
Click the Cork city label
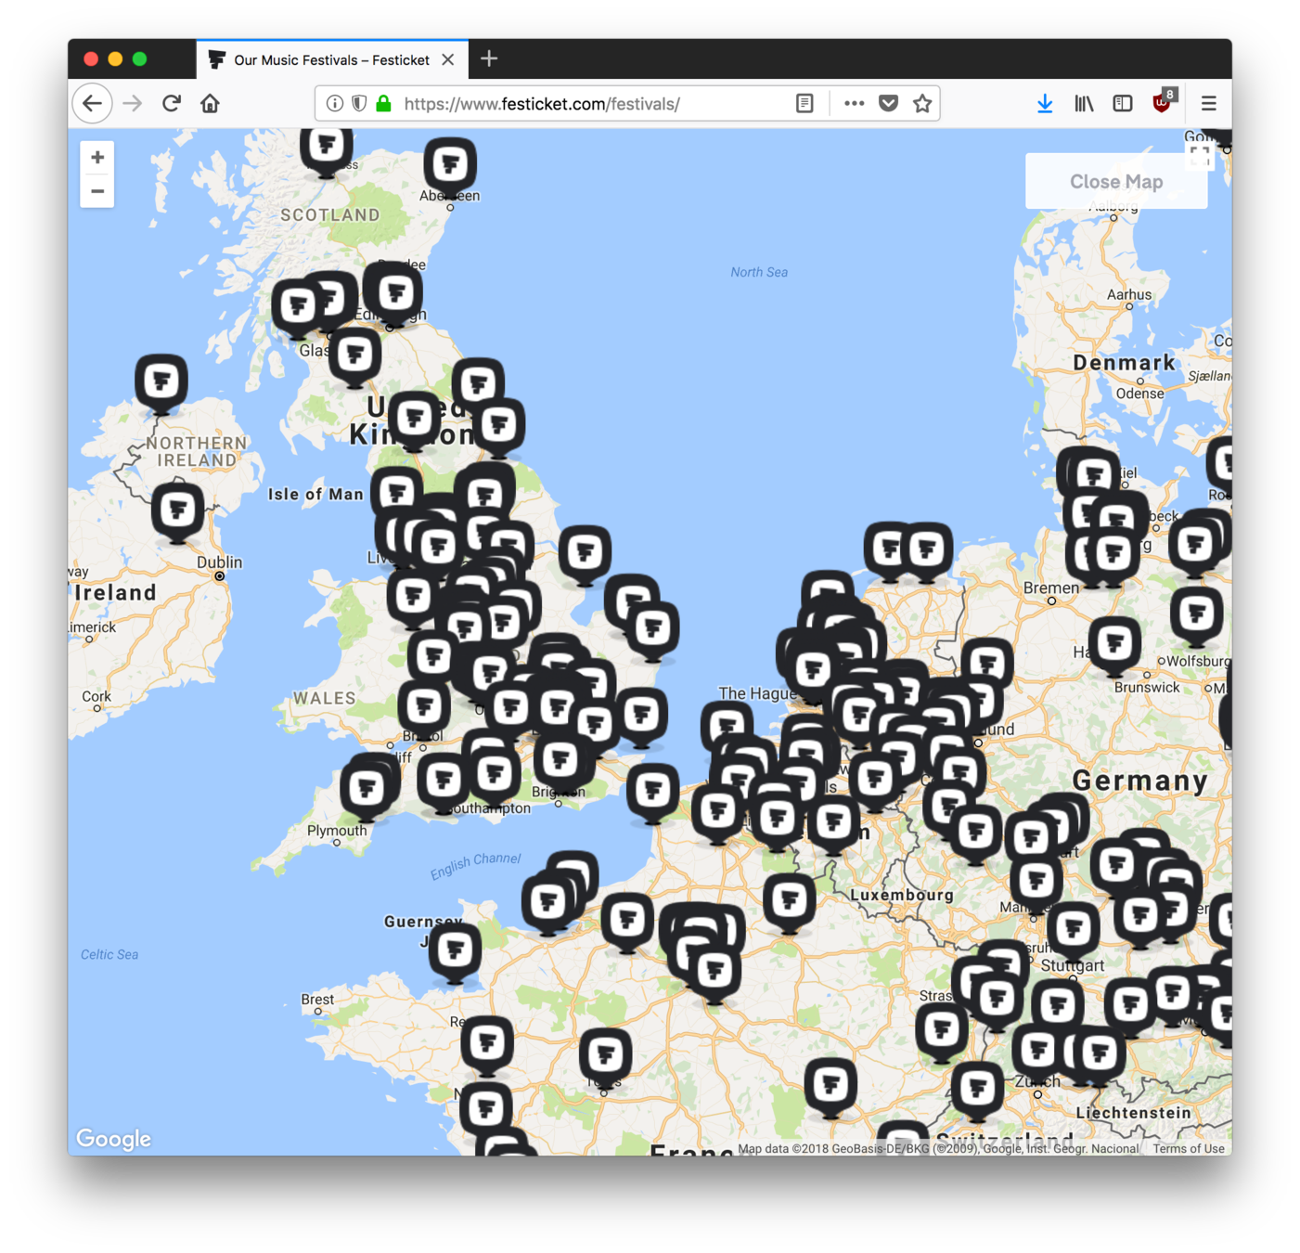(x=97, y=696)
